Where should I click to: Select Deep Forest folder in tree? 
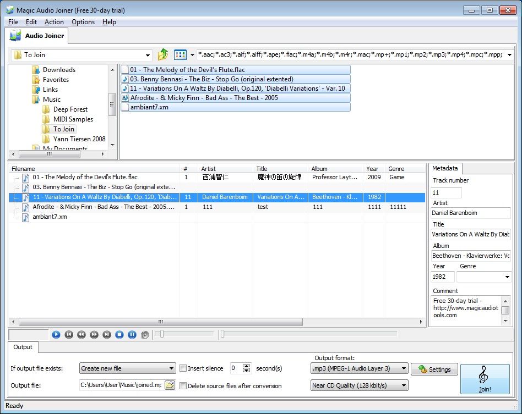tap(70, 109)
